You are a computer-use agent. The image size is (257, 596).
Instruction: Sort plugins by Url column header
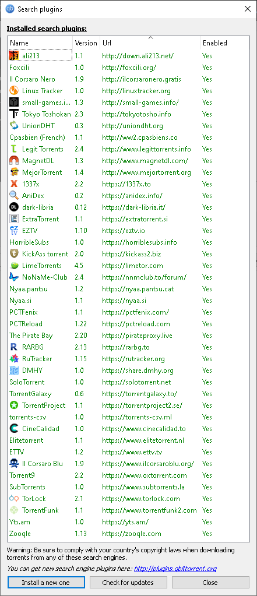(150, 43)
